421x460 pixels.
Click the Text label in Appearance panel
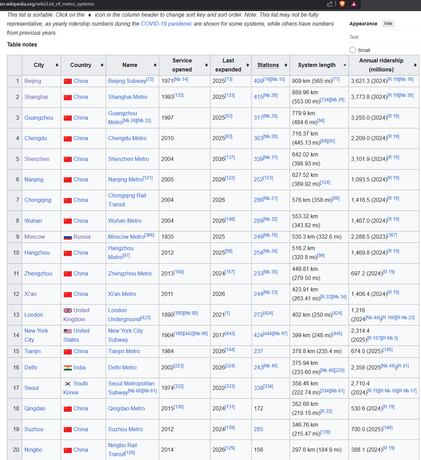pos(354,37)
